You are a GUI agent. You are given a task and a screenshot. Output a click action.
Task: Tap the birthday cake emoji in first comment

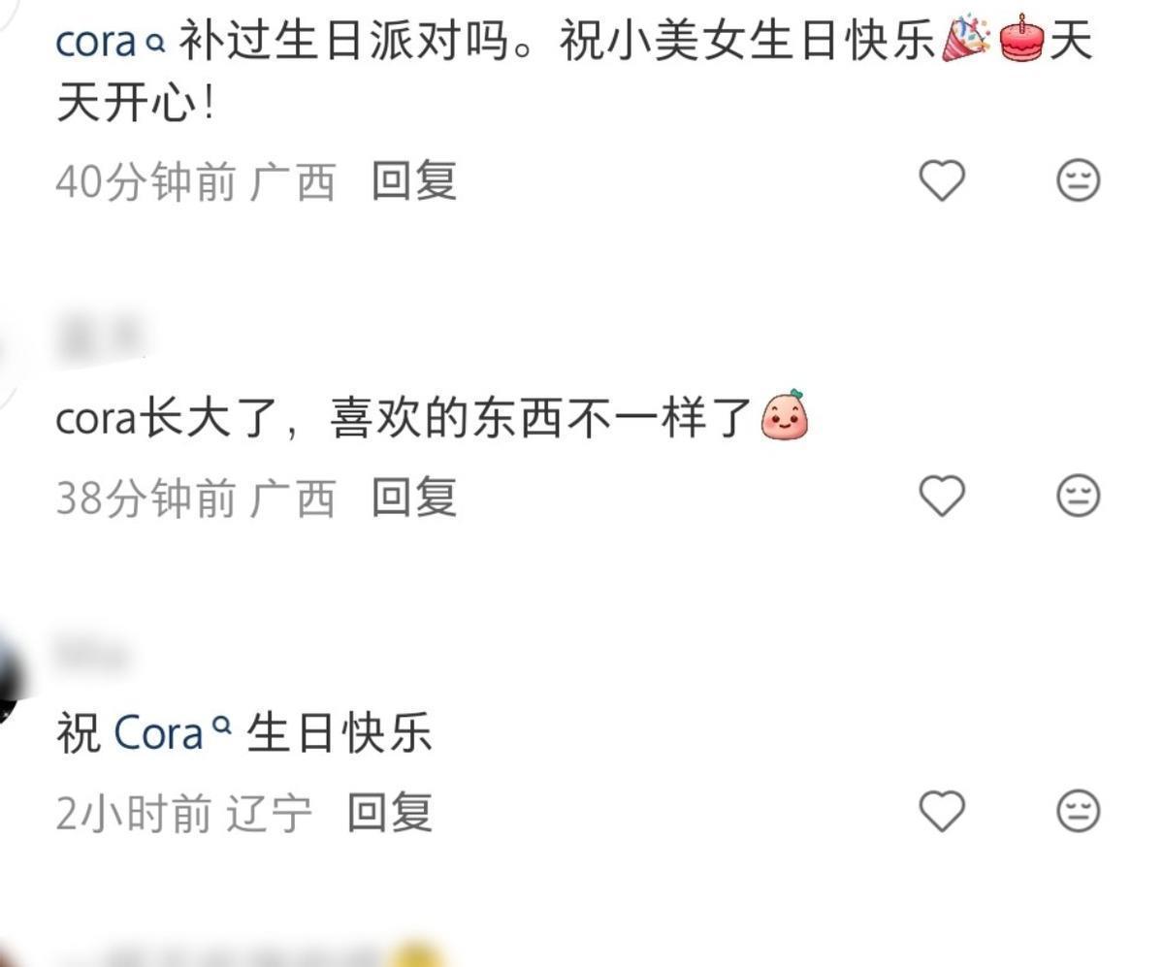click(x=1020, y=39)
